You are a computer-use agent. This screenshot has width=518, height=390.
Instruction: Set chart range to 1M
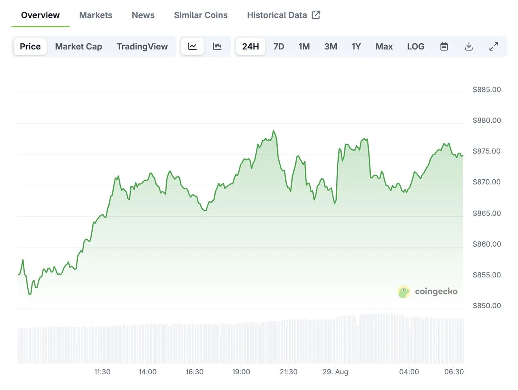point(304,47)
